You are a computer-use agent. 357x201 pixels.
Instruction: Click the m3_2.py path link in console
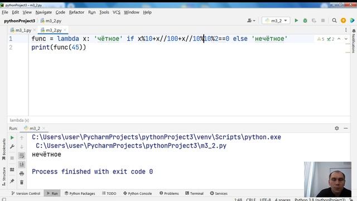(131, 146)
